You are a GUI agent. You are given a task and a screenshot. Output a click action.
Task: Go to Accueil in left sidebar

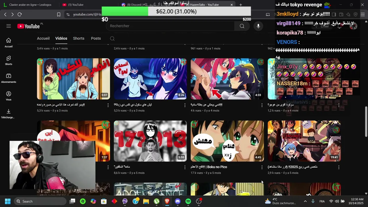[9, 43]
